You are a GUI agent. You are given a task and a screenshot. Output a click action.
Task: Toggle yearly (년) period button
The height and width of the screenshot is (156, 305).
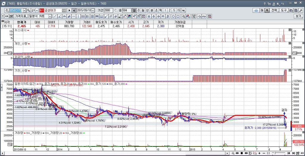pyautogui.click(x=148, y=10)
